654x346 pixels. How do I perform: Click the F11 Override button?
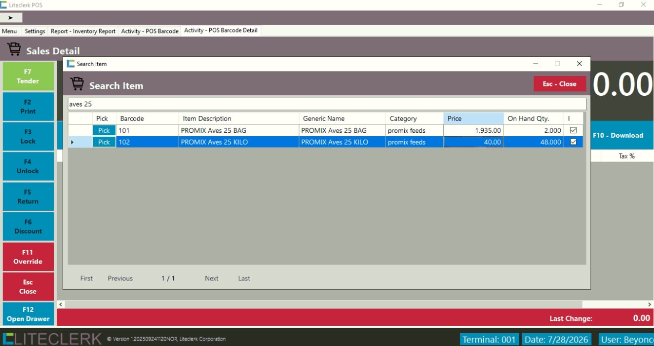coord(28,257)
